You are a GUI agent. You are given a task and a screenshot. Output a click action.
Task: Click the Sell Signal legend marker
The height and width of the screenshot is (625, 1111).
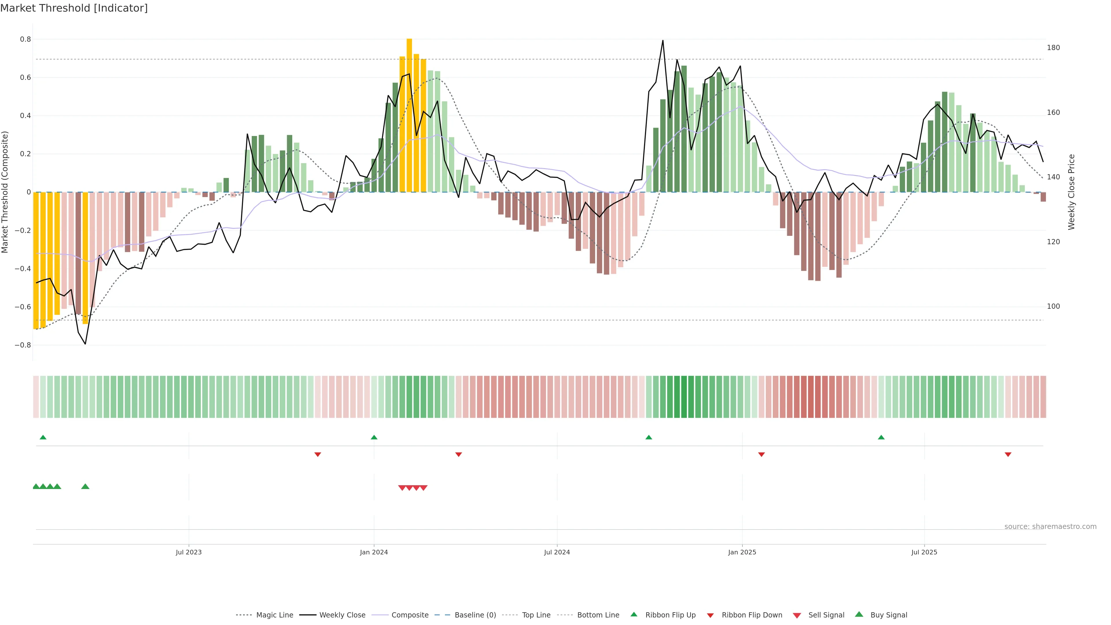tap(797, 615)
